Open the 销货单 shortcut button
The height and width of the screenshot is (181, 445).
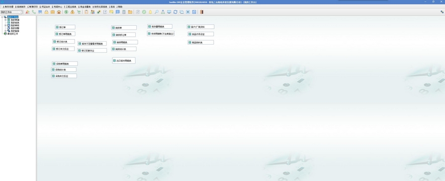pos(124,27)
